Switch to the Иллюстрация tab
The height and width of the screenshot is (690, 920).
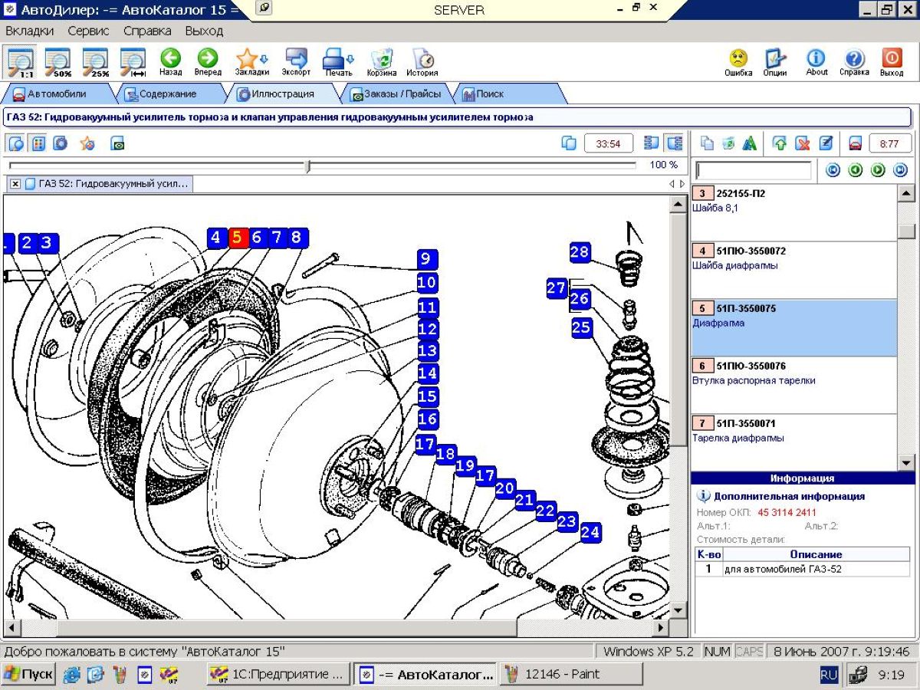pos(281,94)
